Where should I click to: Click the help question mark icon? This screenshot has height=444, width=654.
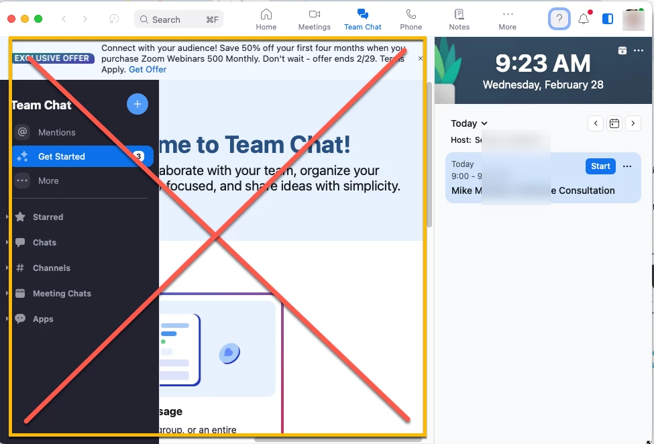point(559,19)
